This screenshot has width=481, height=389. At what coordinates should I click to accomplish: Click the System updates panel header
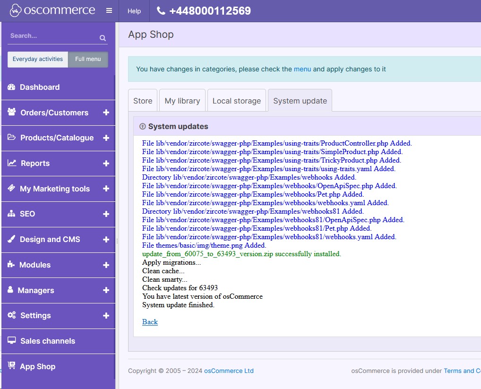307,126
